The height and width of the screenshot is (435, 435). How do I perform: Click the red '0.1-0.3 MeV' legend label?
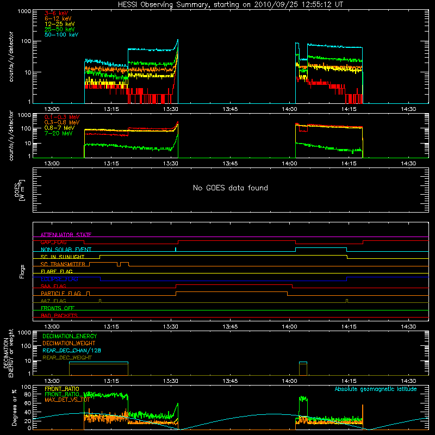tap(62, 117)
